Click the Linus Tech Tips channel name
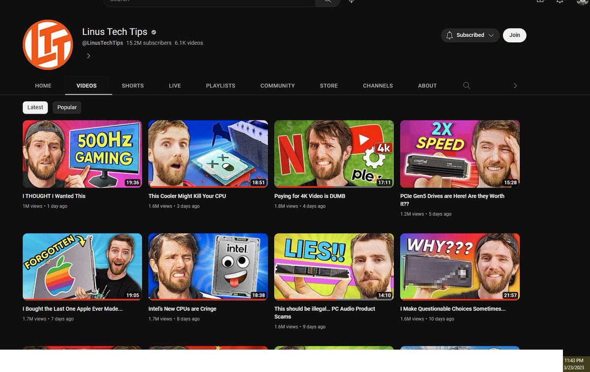The width and height of the screenshot is (590, 372). 115,31
